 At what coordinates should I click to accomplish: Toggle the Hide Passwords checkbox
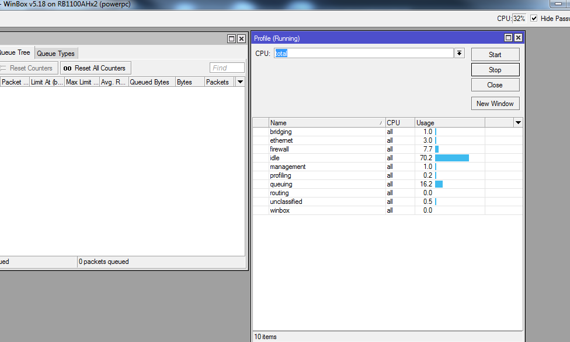click(x=534, y=18)
